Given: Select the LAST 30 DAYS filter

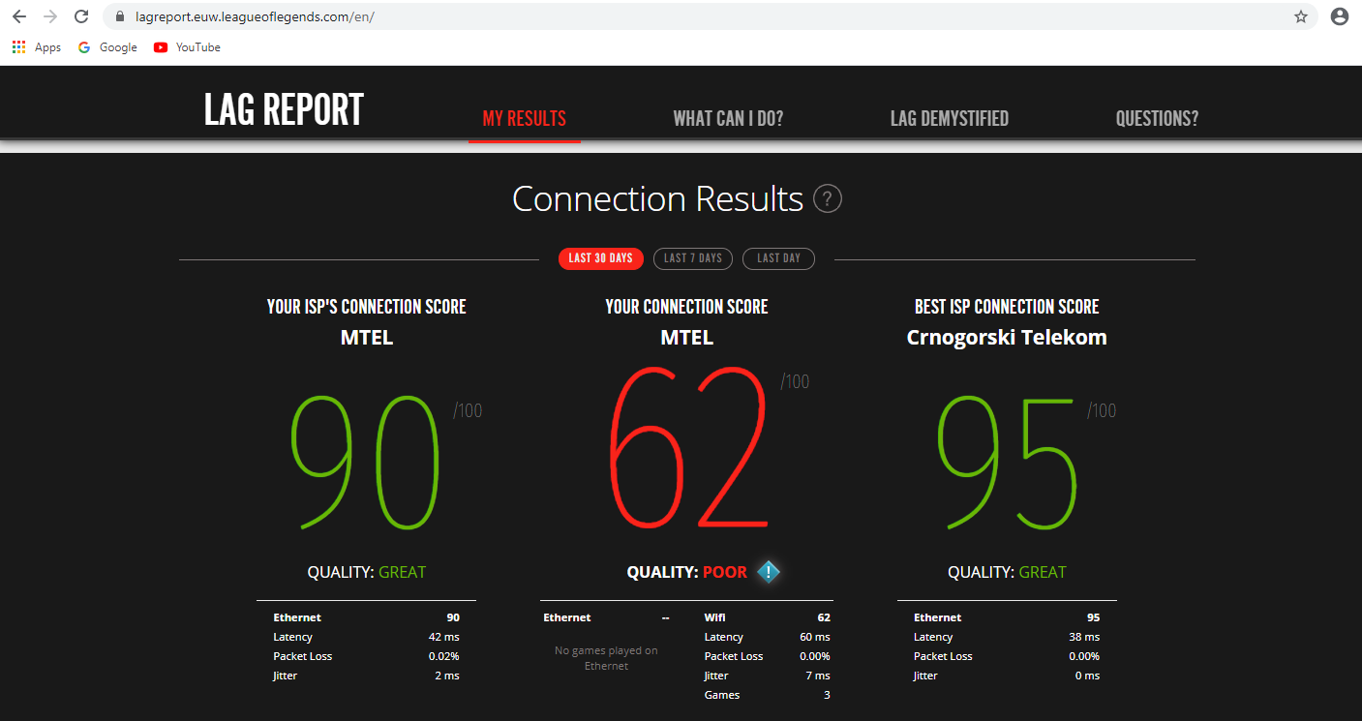Looking at the screenshot, I should [600, 258].
